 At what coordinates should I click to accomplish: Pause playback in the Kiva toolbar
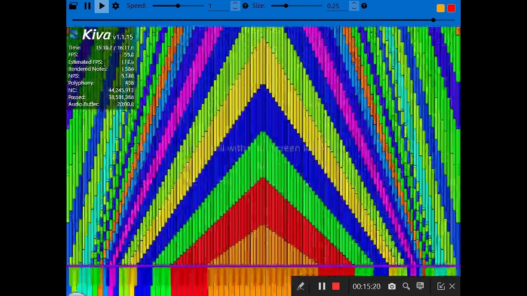pos(87,6)
